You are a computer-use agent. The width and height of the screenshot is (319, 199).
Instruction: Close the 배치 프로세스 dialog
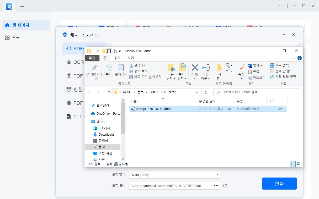pos(294,35)
